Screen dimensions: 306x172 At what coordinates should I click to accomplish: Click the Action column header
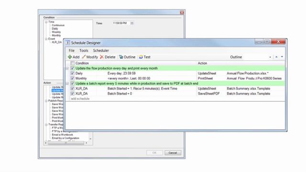(202, 63)
